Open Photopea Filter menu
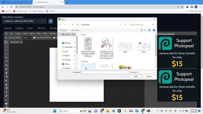 [39, 34]
